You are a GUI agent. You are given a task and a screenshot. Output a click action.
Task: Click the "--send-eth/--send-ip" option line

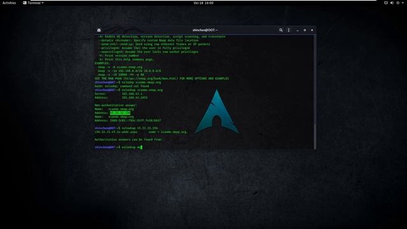pos(154,44)
